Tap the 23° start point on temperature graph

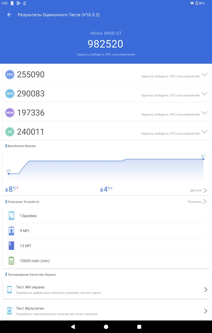tap(9, 174)
